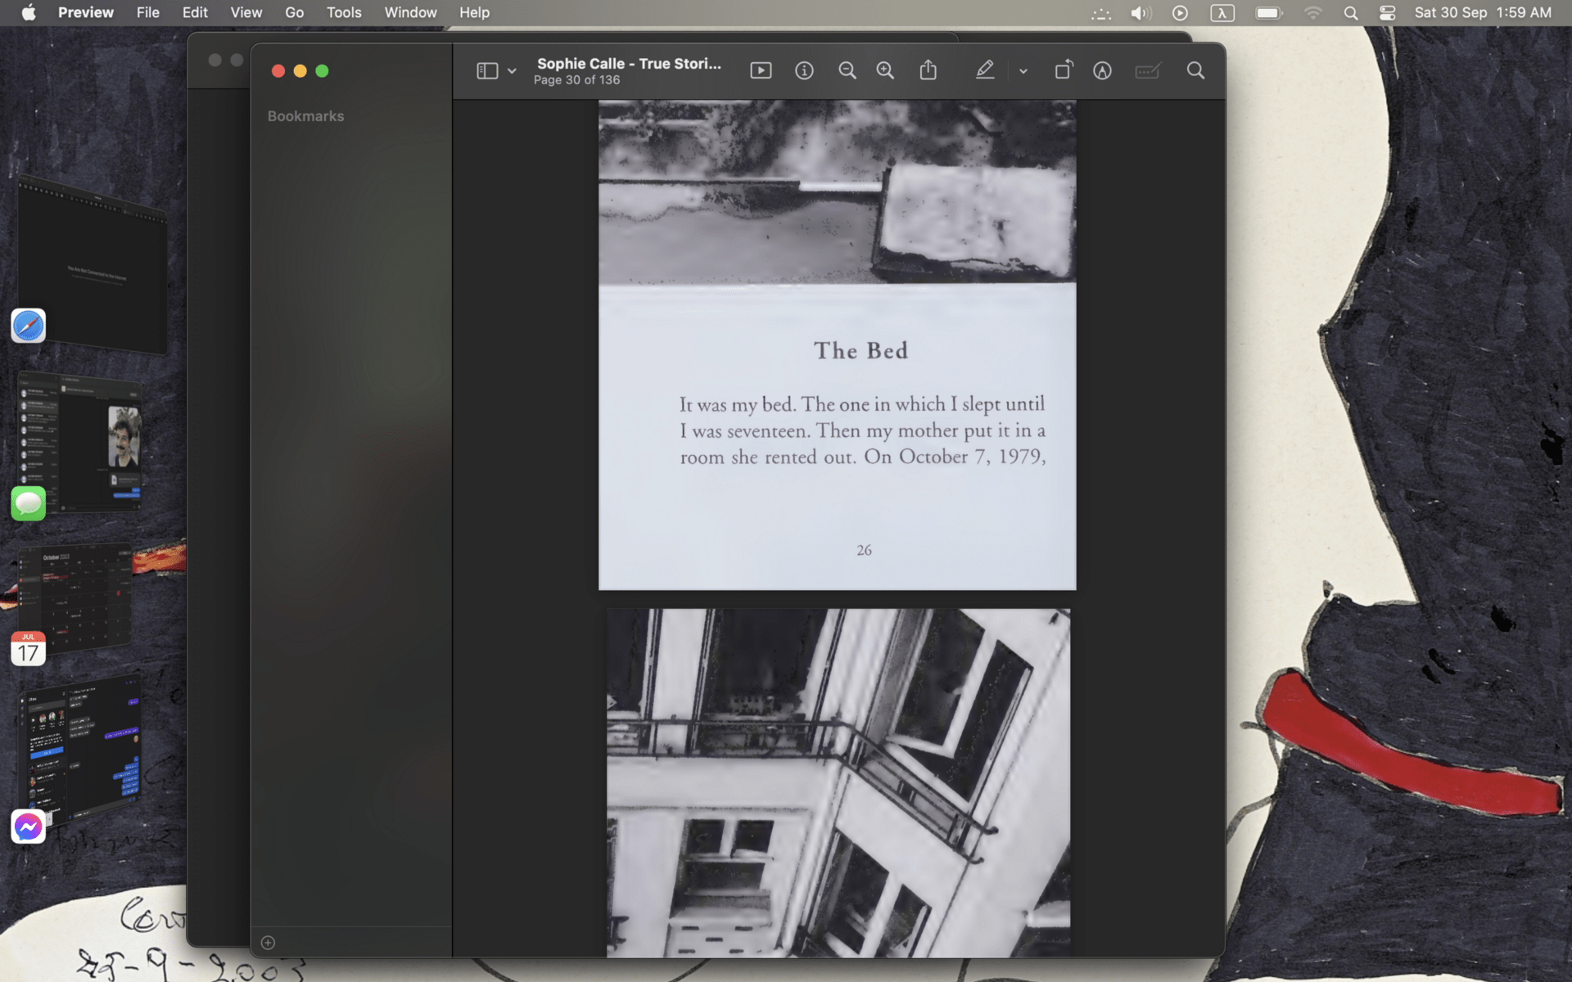This screenshot has height=982, width=1572.
Task: Check the battery status icon
Action: [1269, 13]
